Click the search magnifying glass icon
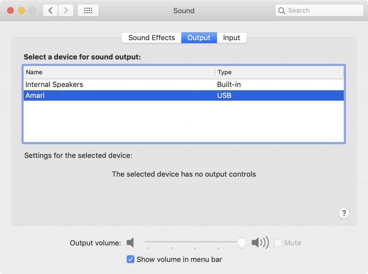 pos(282,11)
